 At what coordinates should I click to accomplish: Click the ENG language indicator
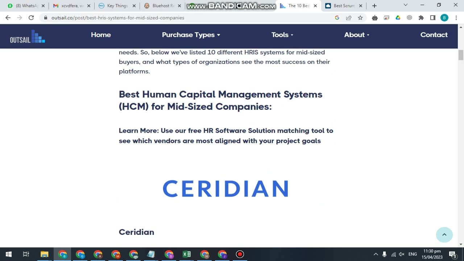click(413, 254)
